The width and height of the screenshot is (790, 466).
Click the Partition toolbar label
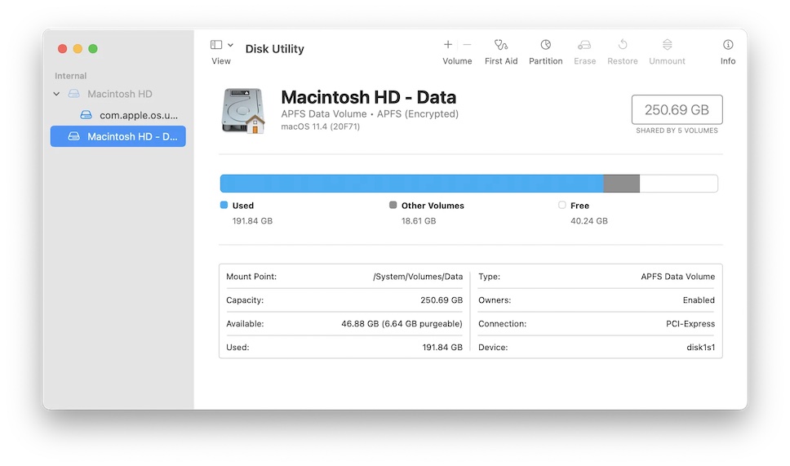click(546, 61)
